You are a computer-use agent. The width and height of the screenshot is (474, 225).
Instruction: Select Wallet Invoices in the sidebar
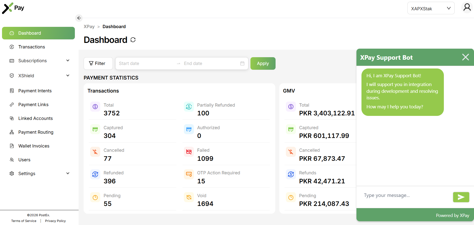(34, 146)
